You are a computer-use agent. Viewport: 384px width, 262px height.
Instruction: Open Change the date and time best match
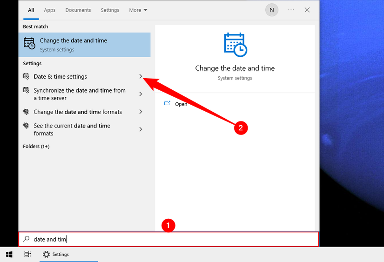tap(84, 45)
